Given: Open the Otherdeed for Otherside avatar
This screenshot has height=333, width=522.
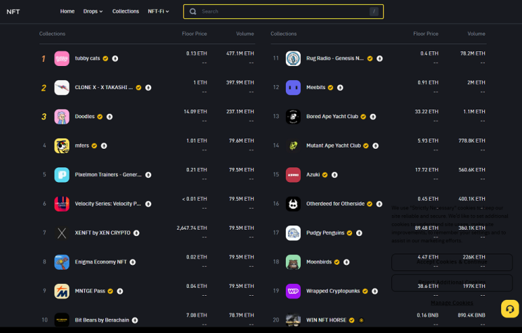Looking at the screenshot, I should point(293,204).
